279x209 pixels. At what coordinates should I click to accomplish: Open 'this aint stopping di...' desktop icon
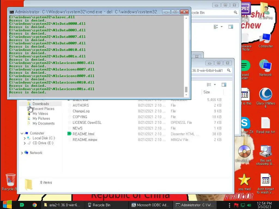point(265,155)
